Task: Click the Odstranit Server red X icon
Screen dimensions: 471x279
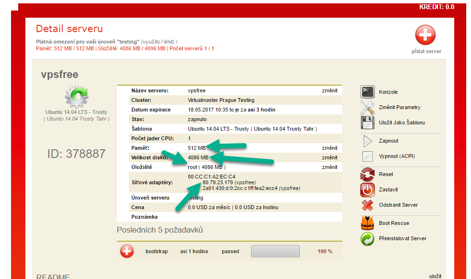Action: (367, 205)
